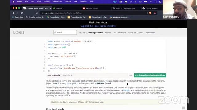Open the Drag Me to Your B... bookmark
Image resolution: width=197 pixels, height=110 pixels.
pyautogui.click(x=35, y=17)
